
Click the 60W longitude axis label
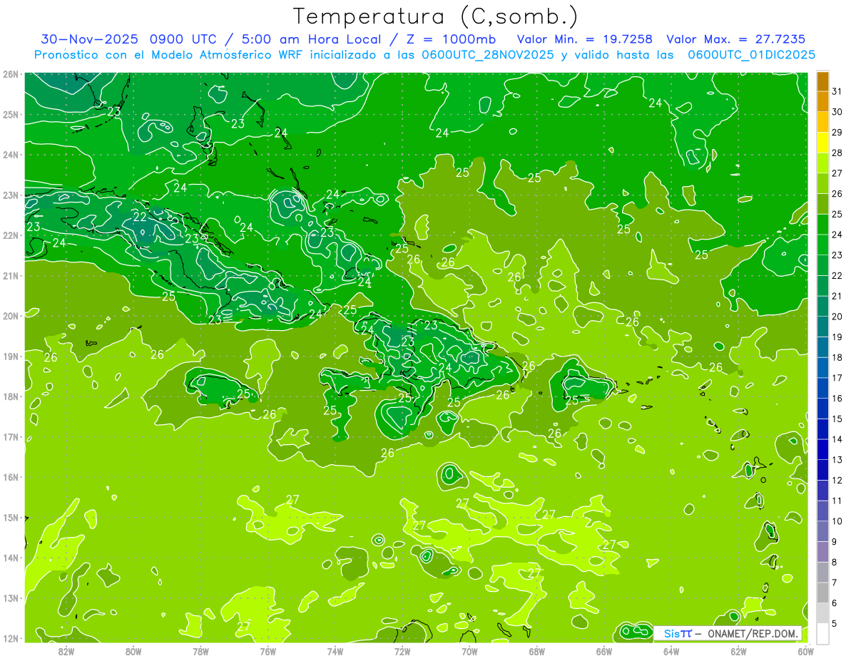pyautogui.click(x=806, y=651)
